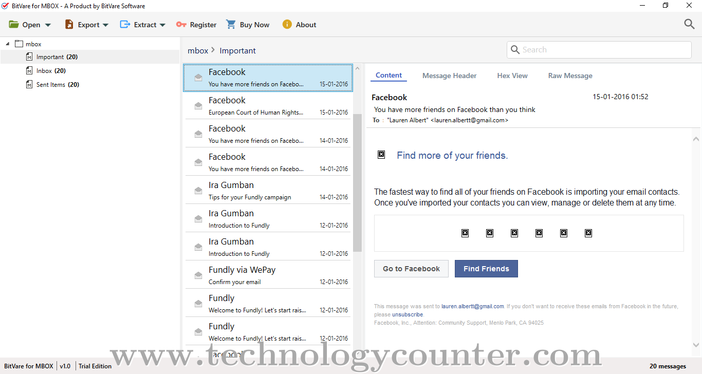Click the Register key icon
702x374 pixels.
click(x=181, y=24)
